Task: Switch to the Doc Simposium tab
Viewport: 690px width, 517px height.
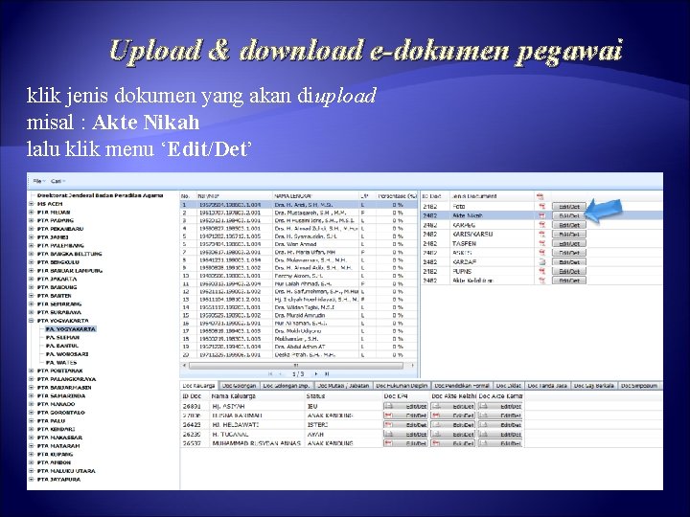Action: click(x=639, y=386)
